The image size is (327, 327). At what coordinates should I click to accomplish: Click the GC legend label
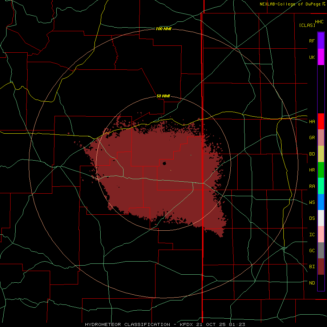point(312,251)
